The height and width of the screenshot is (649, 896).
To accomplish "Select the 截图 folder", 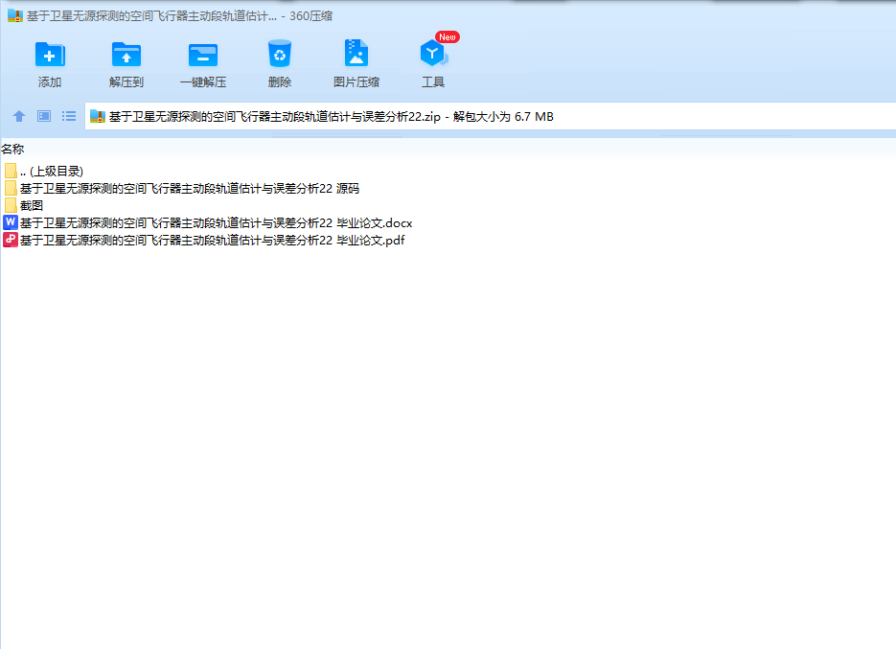I will [x=23, y=205].
